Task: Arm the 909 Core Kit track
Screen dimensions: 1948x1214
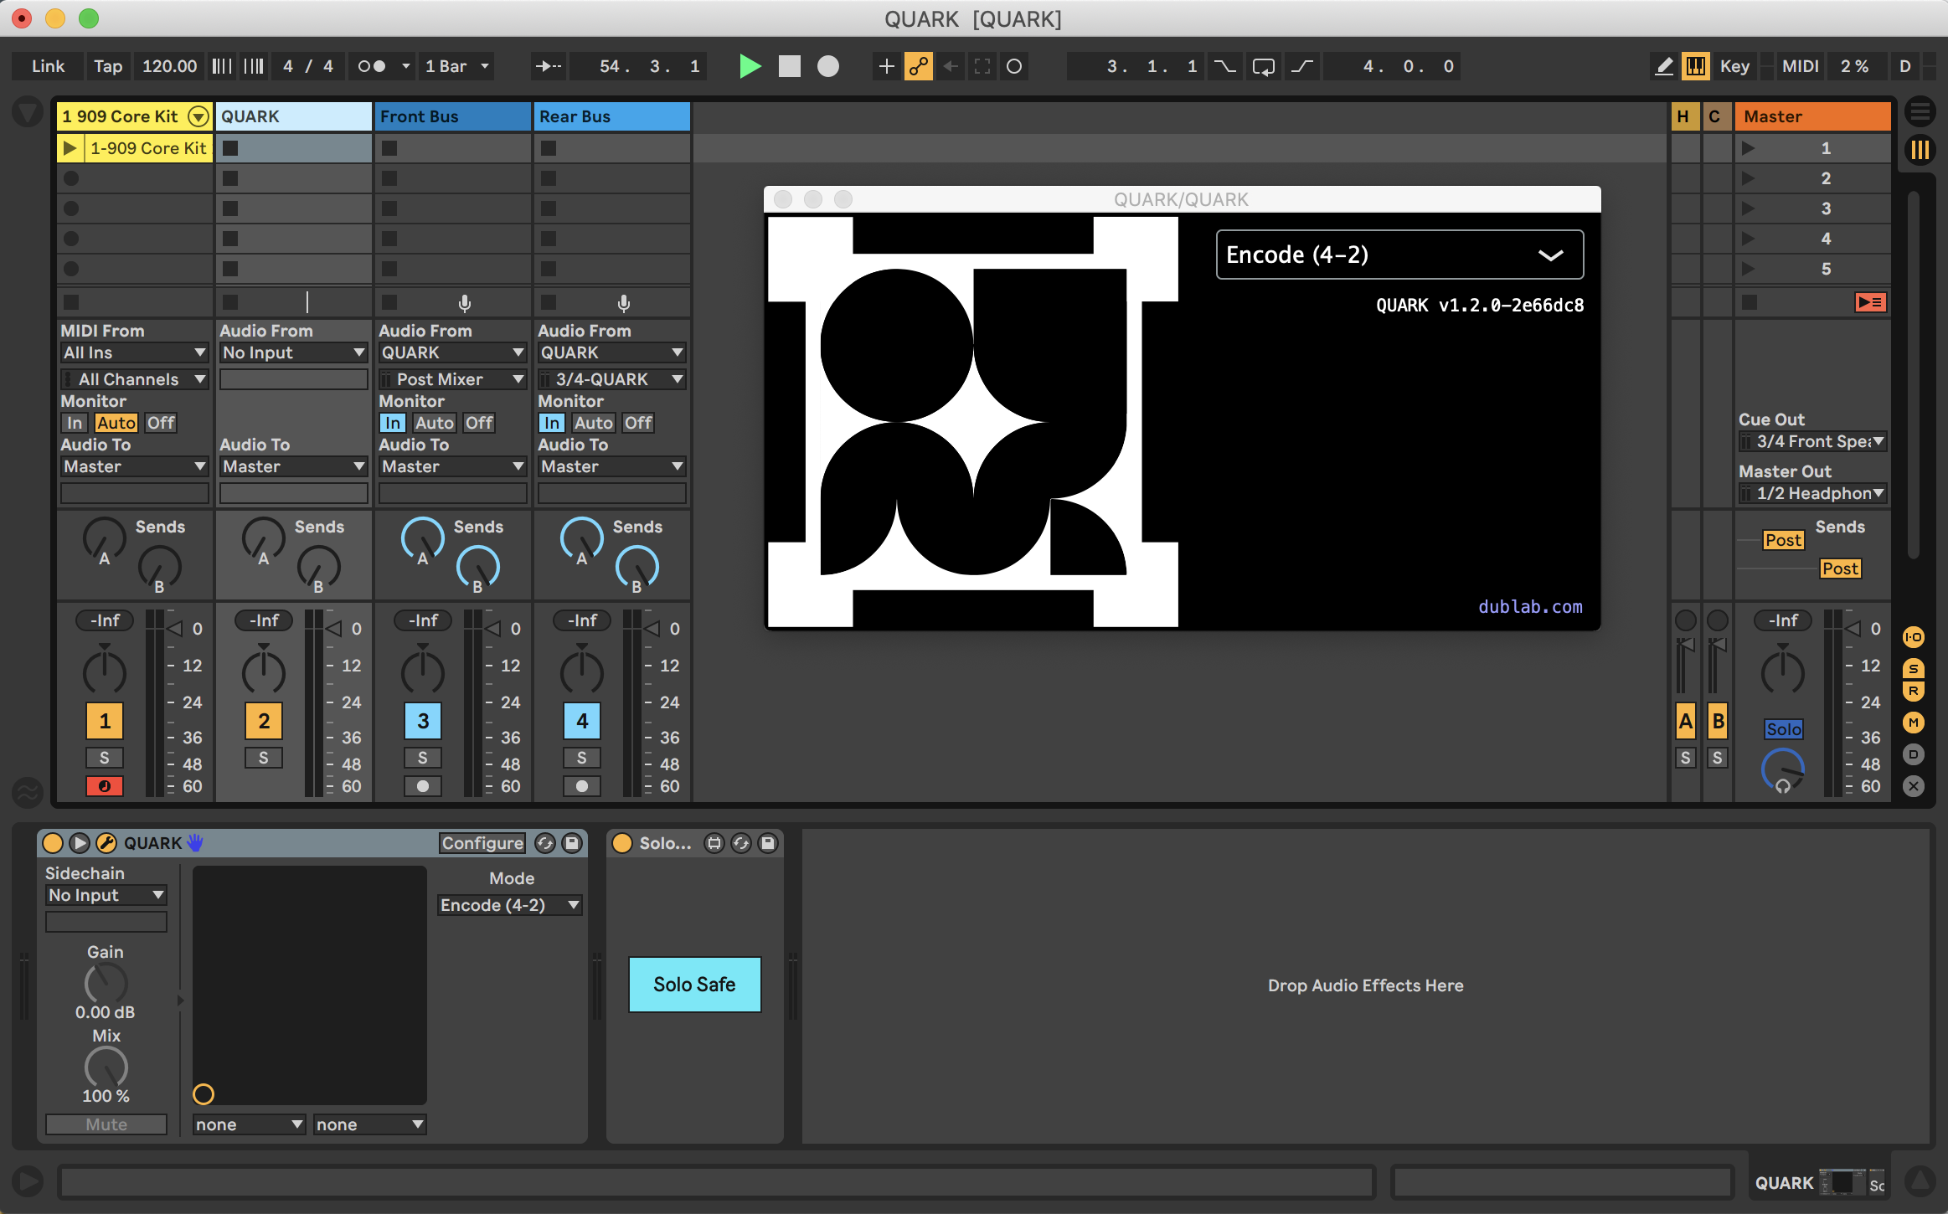Action: click(x=105, y=786)
